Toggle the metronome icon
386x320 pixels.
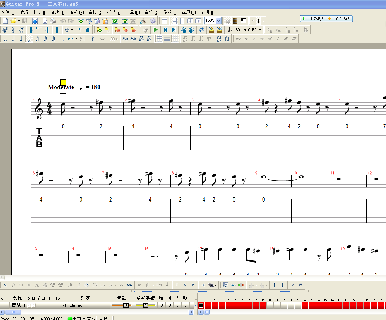(211, 30)
